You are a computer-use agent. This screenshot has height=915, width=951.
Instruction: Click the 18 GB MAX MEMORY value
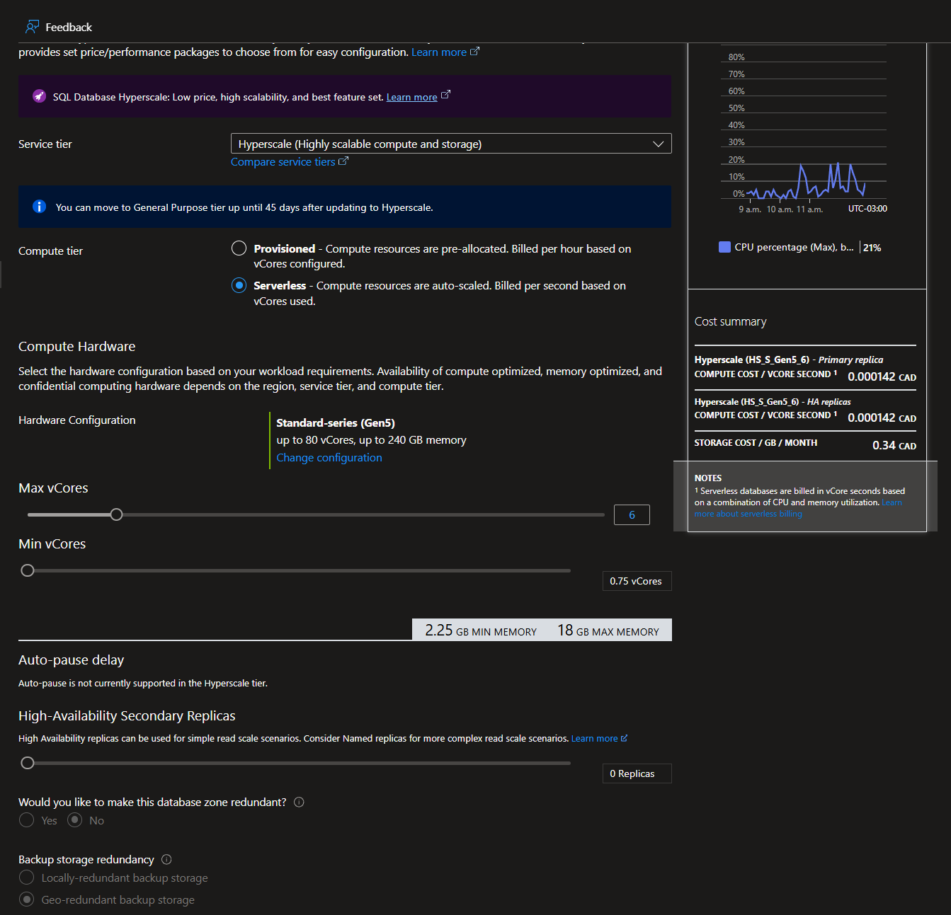coord(608,630)
